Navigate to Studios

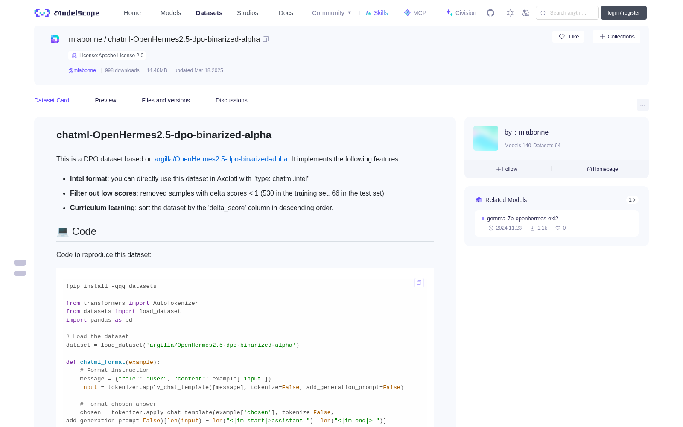(x=248, y=13)
